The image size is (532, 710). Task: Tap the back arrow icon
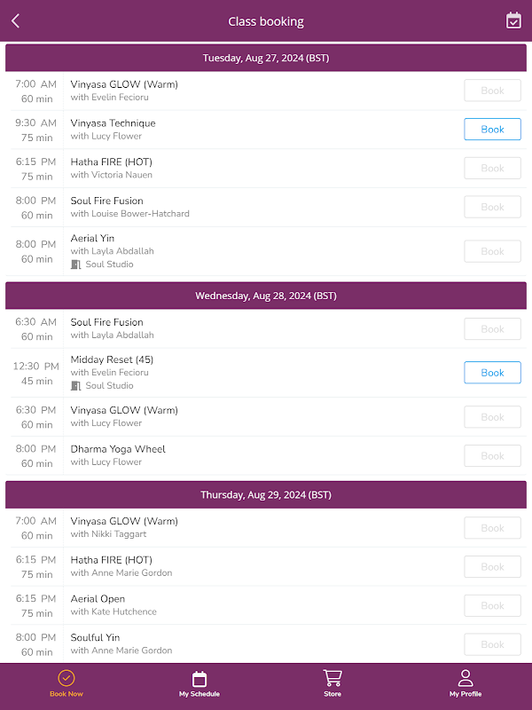(x=16, y=21)
